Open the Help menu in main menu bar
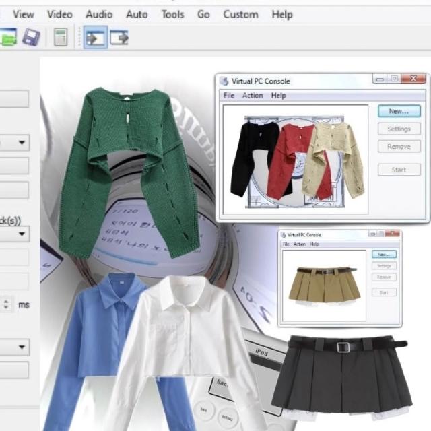 [282, 14]
